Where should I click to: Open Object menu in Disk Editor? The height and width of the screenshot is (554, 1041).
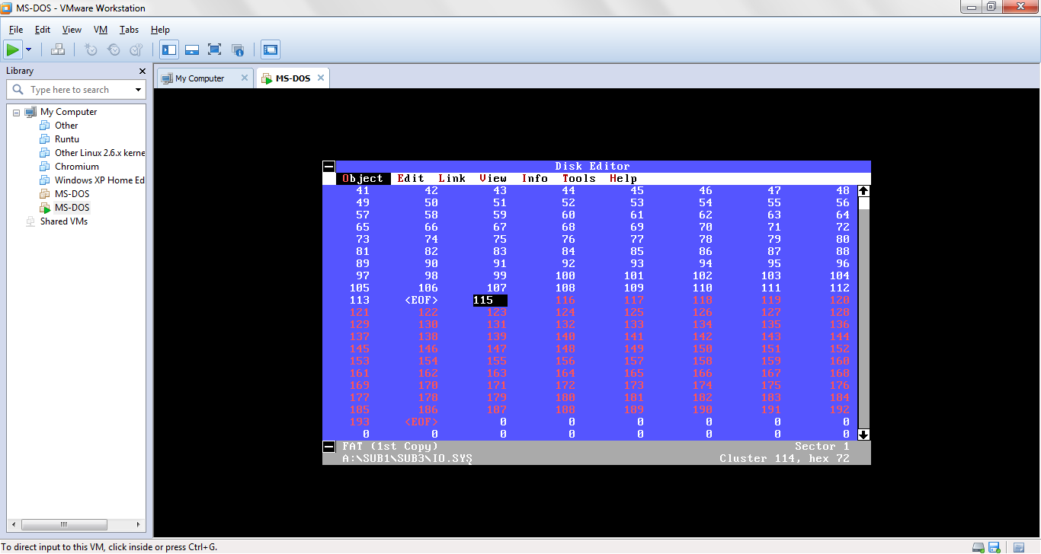(363, 179)
